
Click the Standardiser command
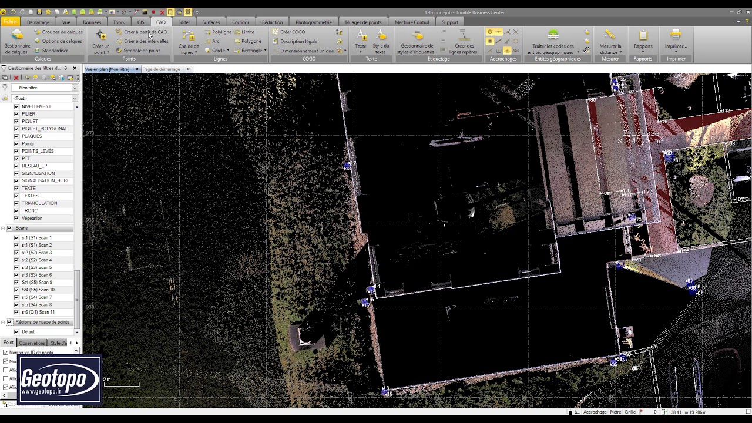coord(51,51)
